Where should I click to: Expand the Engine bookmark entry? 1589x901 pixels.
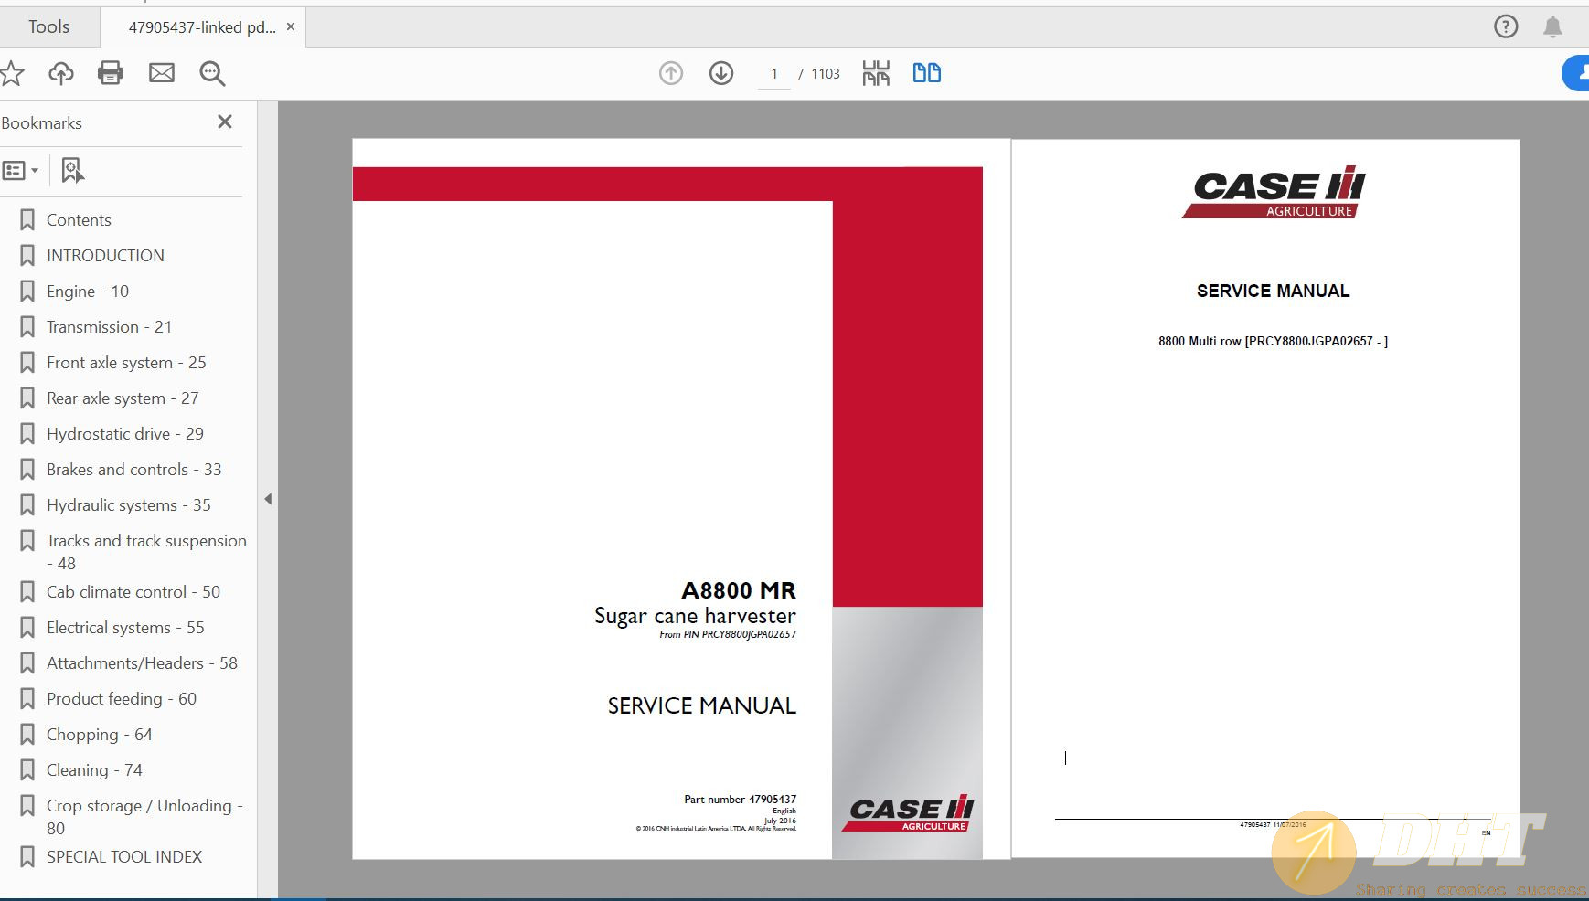point(86,291)
